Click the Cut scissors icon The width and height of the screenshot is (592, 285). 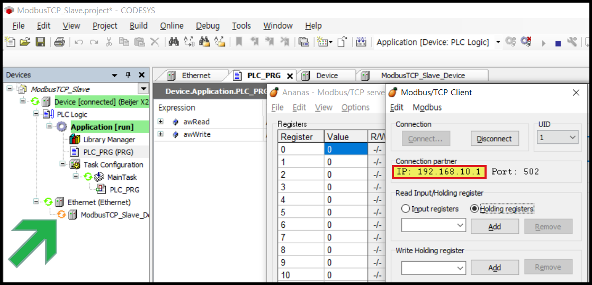pos(109,42)
